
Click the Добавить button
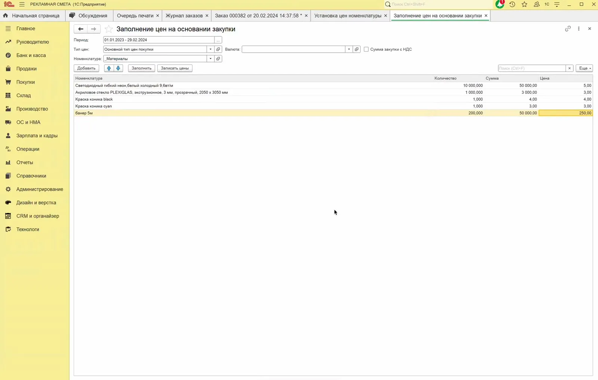pyautogui.click(x=86, y=68)
